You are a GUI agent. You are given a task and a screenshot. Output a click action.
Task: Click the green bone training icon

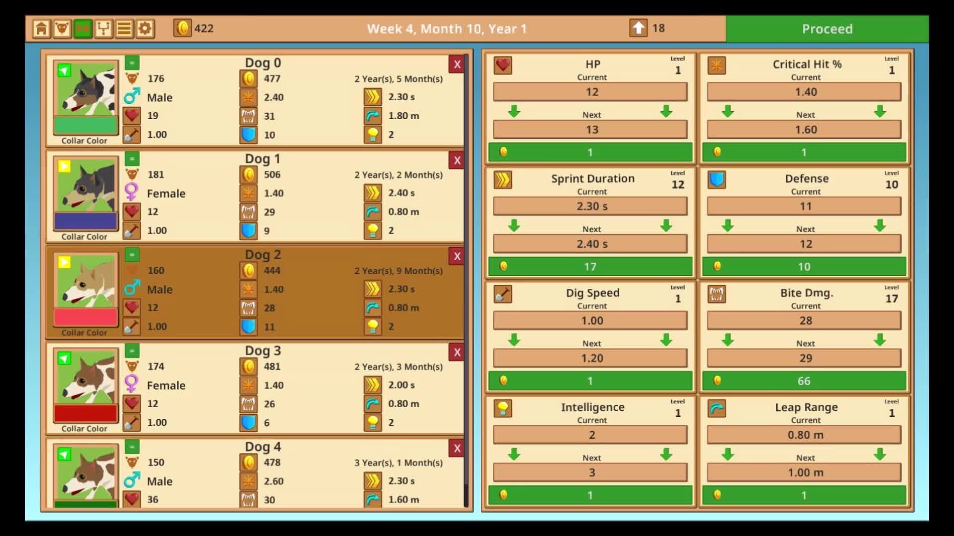click(82, 29)
